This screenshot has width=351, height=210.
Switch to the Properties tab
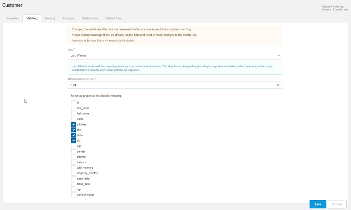[x=12, y=18]
